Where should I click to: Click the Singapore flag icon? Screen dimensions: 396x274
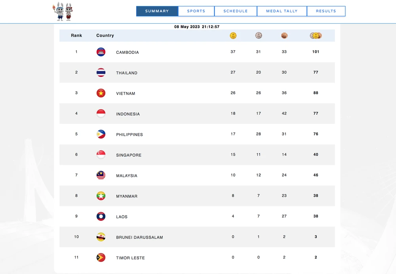[101, 155]
